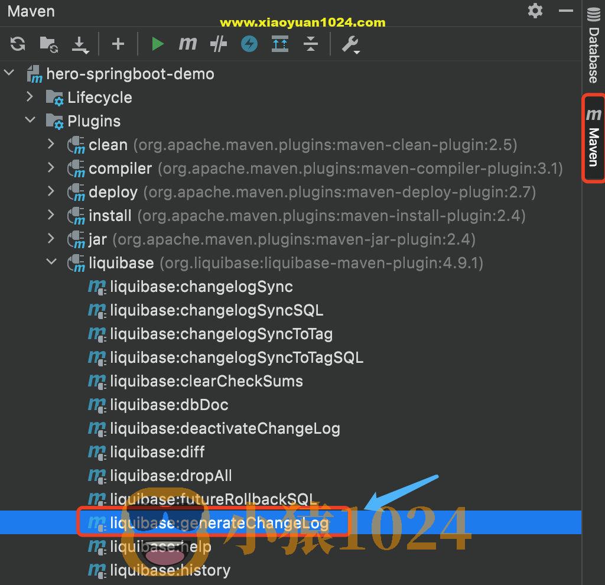Execute a Maven goal using the m icon
This screenshot has height=585, width=605.
pos(188,44)
